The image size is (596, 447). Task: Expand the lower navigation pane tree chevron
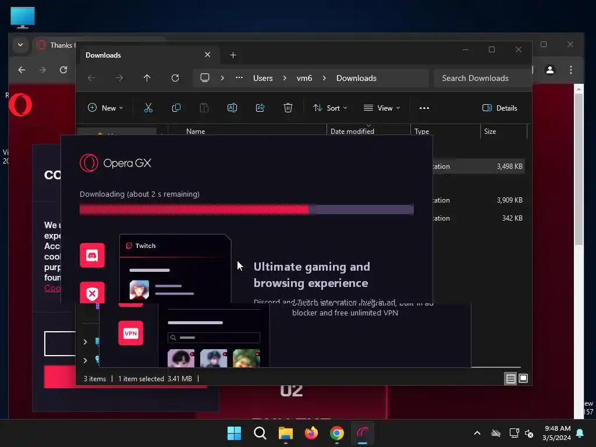coord(85,360)
